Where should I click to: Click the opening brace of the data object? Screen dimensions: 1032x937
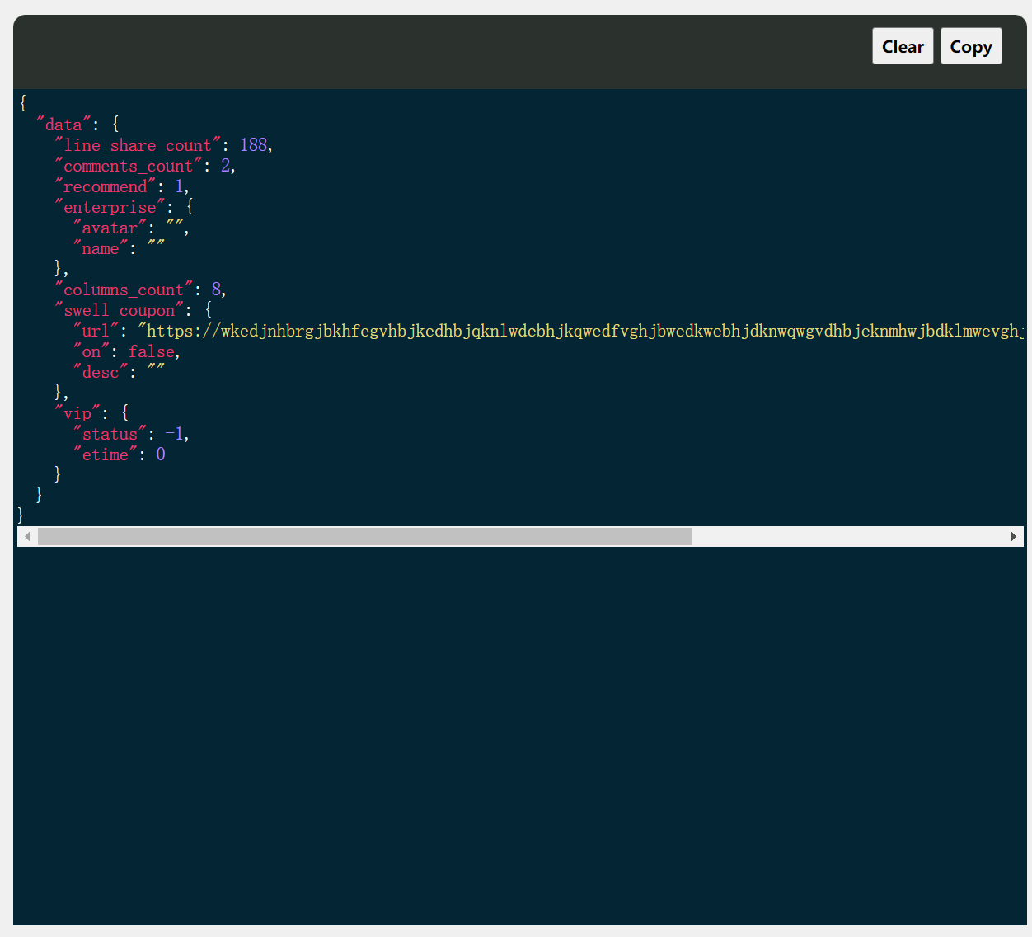[x=115, y=124]
